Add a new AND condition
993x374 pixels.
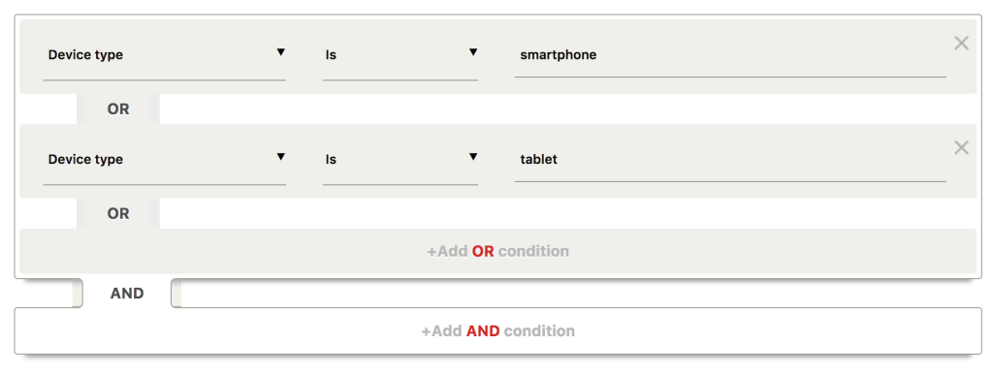pyautogui.click(x=497, y=331)
